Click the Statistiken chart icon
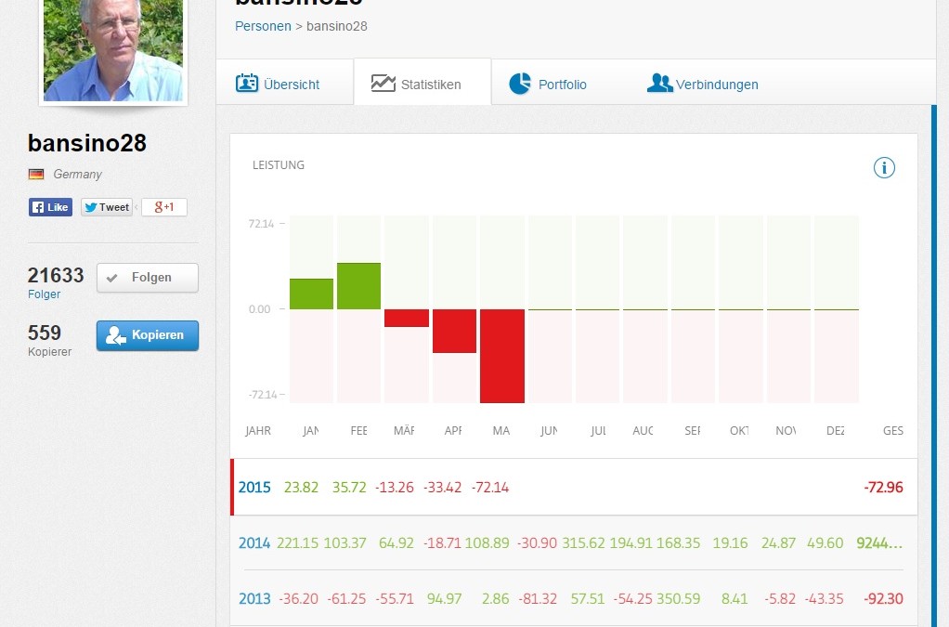 (x=383, y=84)
